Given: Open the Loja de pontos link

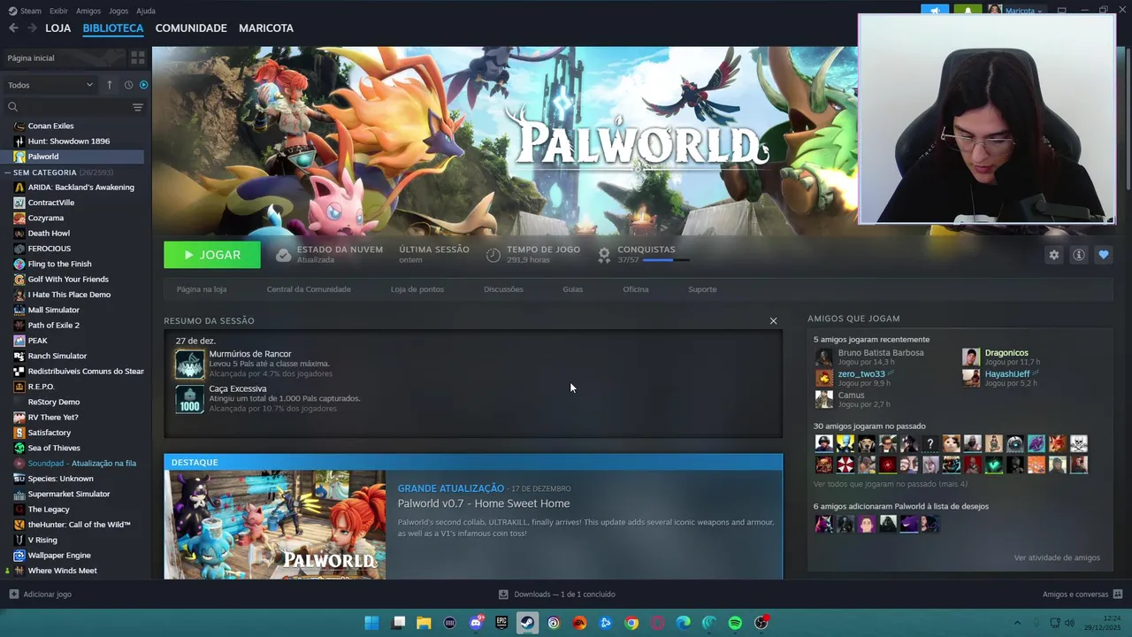Looking at the screenshot, I should tap(417, 289).
